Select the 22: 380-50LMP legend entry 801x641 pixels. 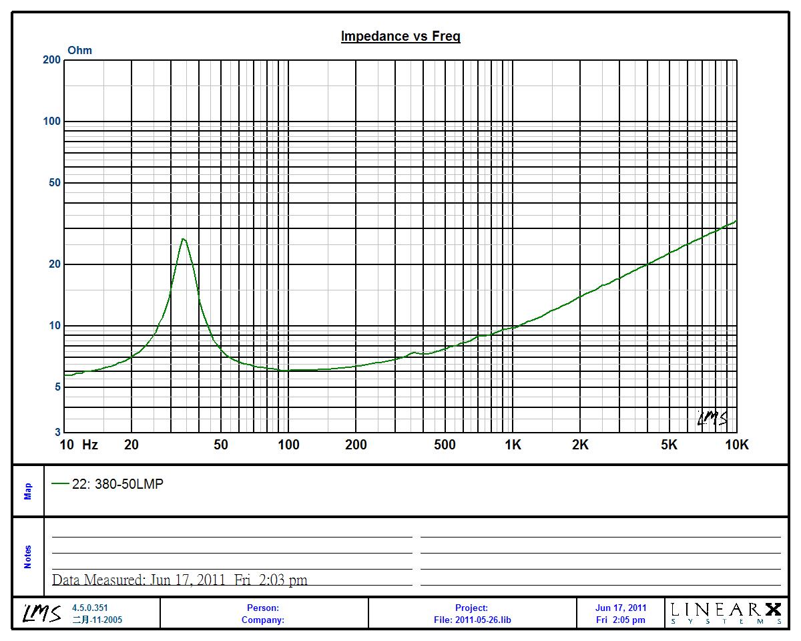pyautogui.click(x=117, y=485)
